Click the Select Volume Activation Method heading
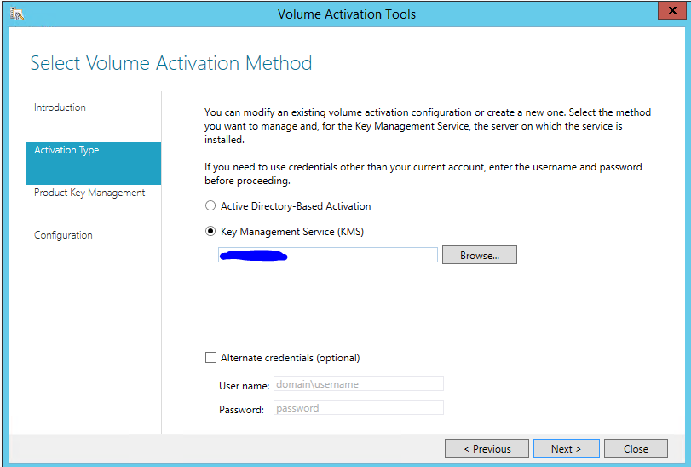This screenshot has width=691, height=467. pyautogui.click(x=171, y=63)
